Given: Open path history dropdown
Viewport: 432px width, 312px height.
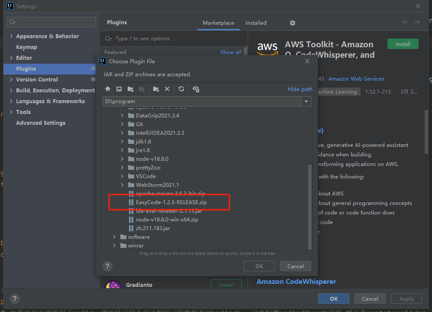Looking at the screenshot, I should point(306,101).
